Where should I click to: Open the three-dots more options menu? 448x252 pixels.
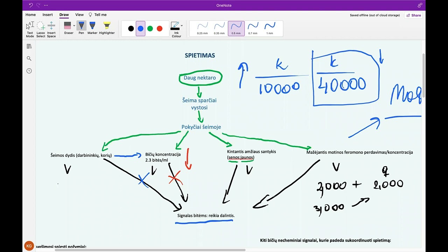click(46, 5)
